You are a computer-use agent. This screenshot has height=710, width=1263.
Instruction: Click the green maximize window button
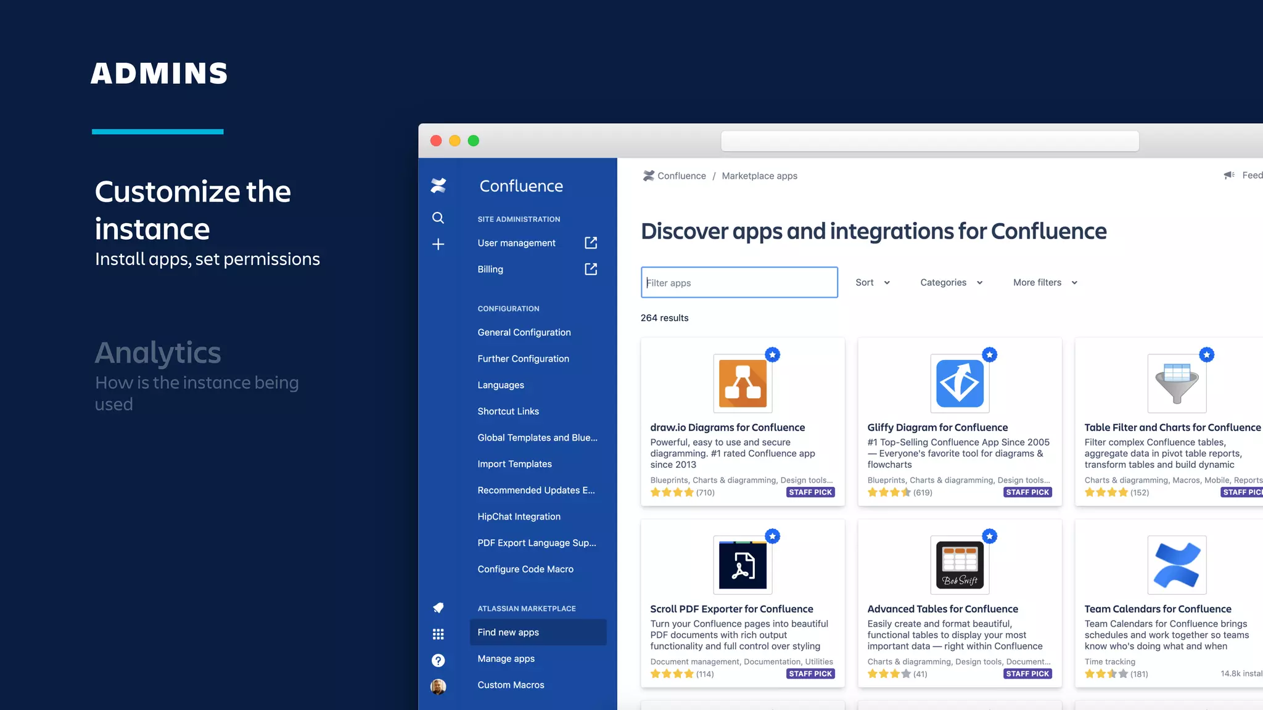tap(474, 141)
